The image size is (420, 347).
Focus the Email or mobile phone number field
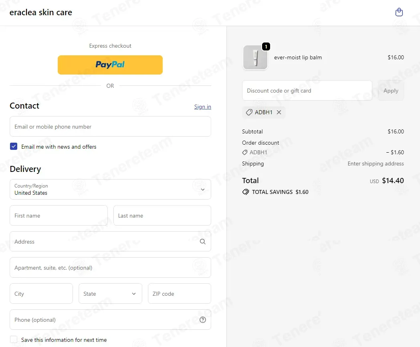pyautogui.click(x=110, y=127)
